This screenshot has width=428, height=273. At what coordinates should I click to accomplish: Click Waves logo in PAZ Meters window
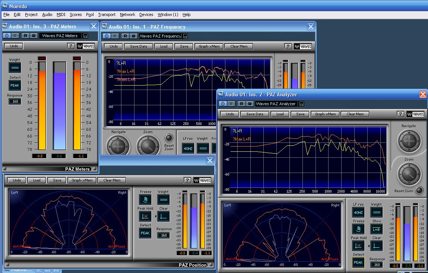(86, 46)
